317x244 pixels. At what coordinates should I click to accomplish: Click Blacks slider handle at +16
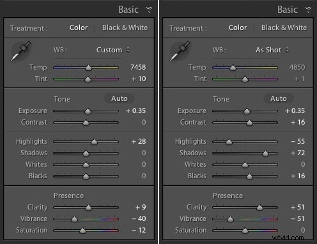tap(249, 176)
